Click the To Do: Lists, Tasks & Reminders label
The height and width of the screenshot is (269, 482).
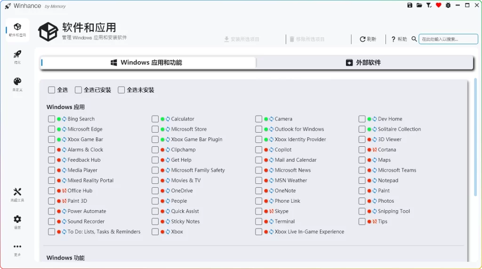(x=104, y=231)
